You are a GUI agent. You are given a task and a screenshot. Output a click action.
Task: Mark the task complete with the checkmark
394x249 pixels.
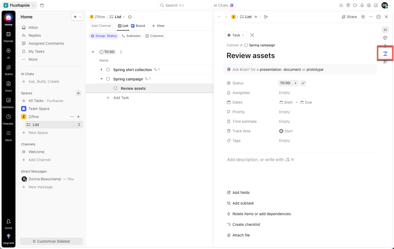tap(303, 83)
